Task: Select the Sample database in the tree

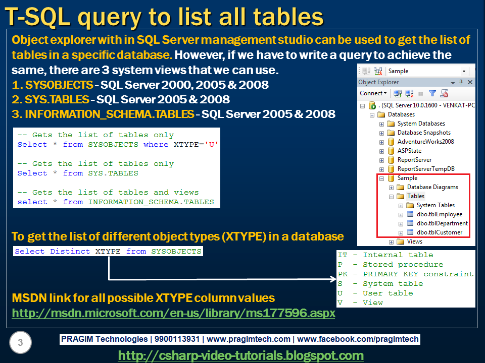Action: pos(407,178)
